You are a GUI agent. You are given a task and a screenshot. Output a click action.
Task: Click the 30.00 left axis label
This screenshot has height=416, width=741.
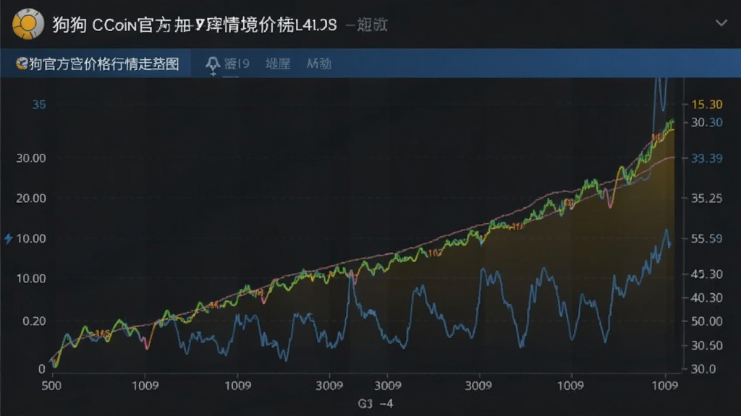pos(31,158)
